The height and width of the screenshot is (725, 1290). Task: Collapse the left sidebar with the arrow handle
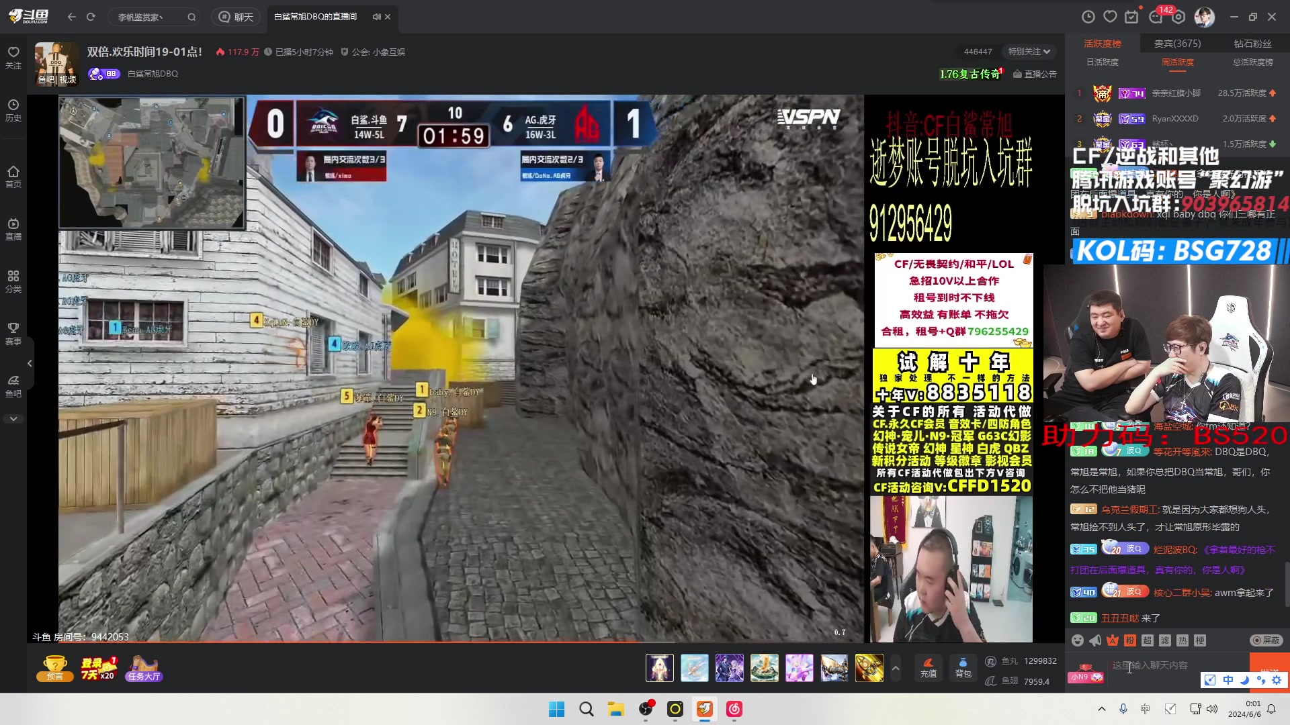pyautogui.click(x=30, y=363)
